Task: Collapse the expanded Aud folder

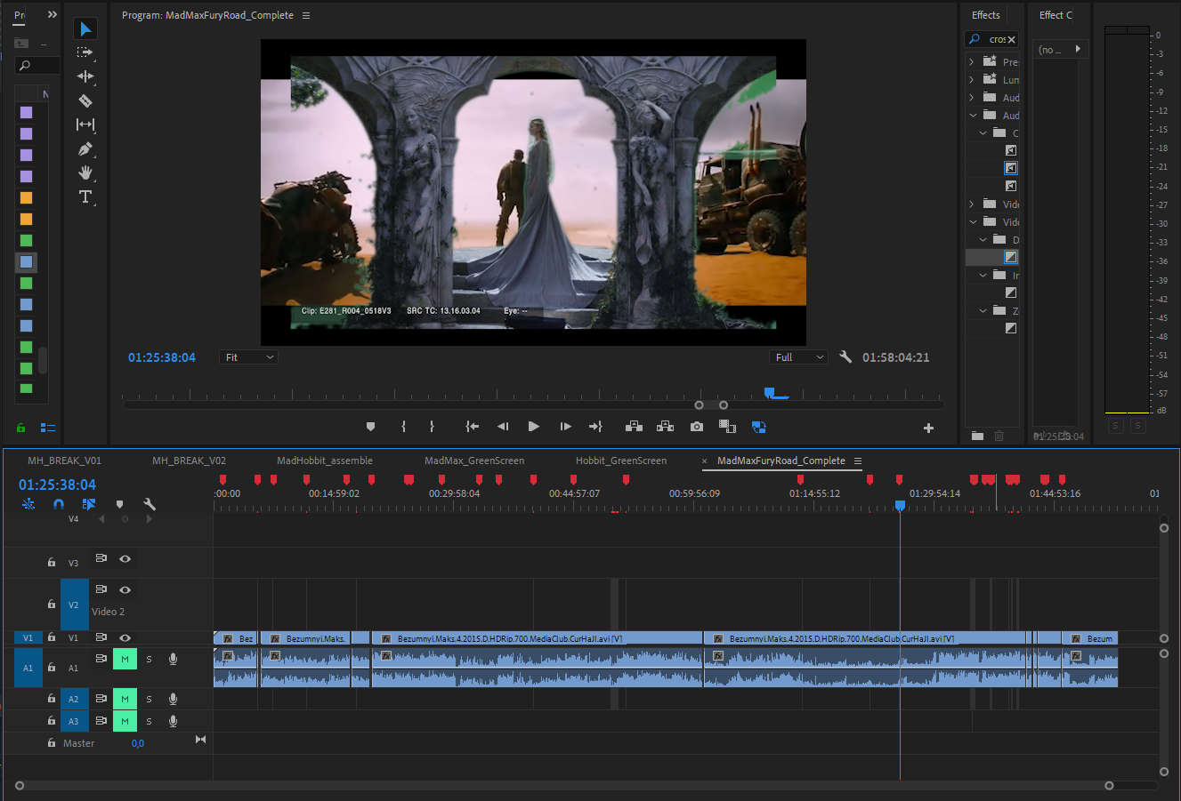Action: tap(973, 115)
